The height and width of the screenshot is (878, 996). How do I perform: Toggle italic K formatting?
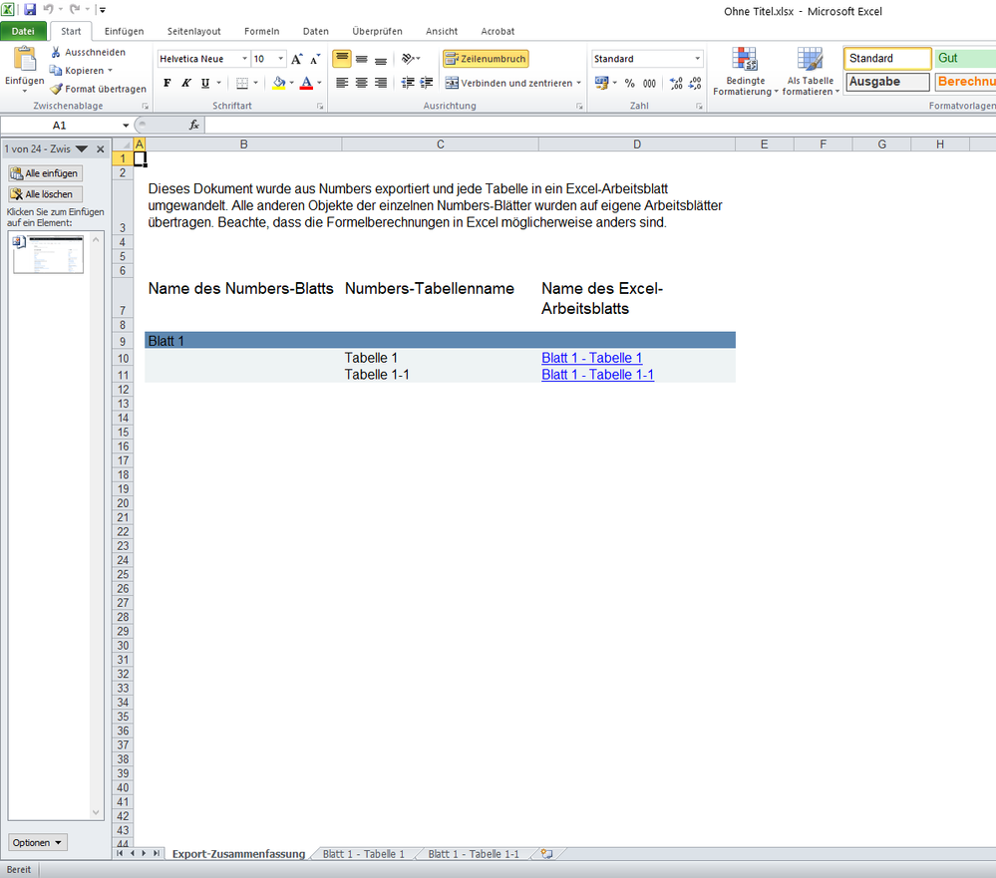(x=186, y=83)
